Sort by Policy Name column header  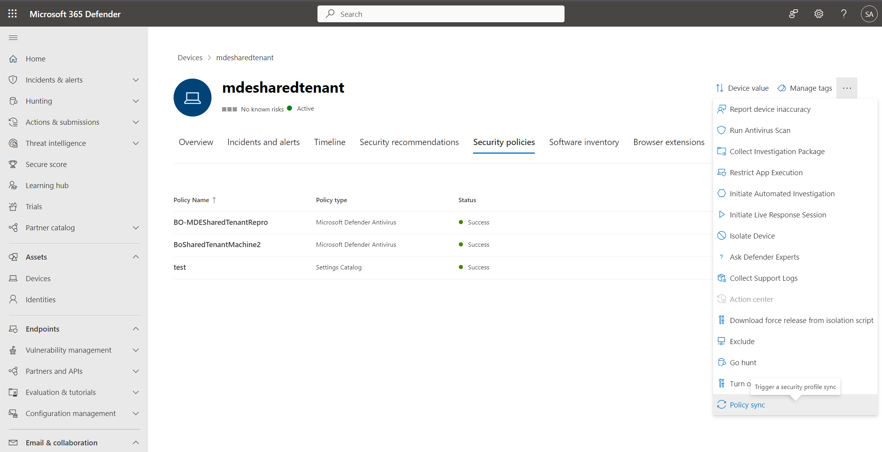[195, 200]
